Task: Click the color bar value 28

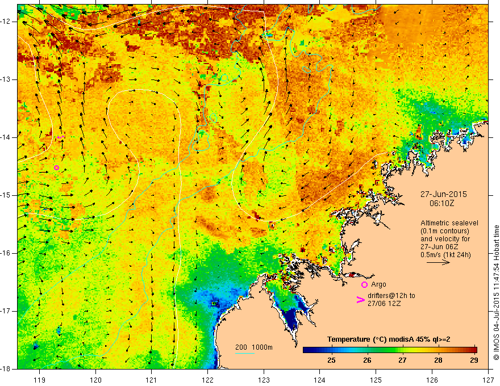Action: point(438,360)
